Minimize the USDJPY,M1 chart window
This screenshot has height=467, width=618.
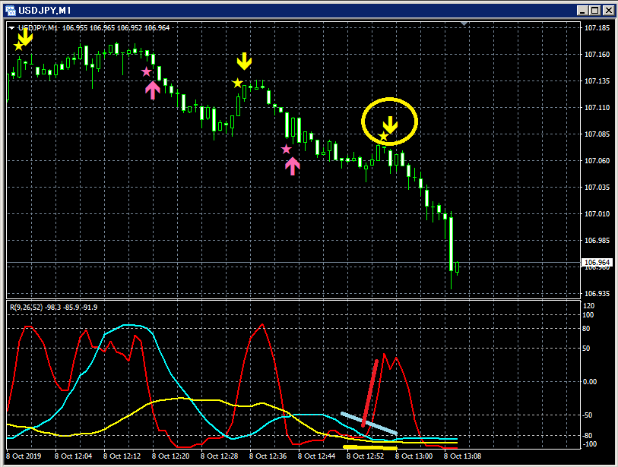(x=583, y=10)
